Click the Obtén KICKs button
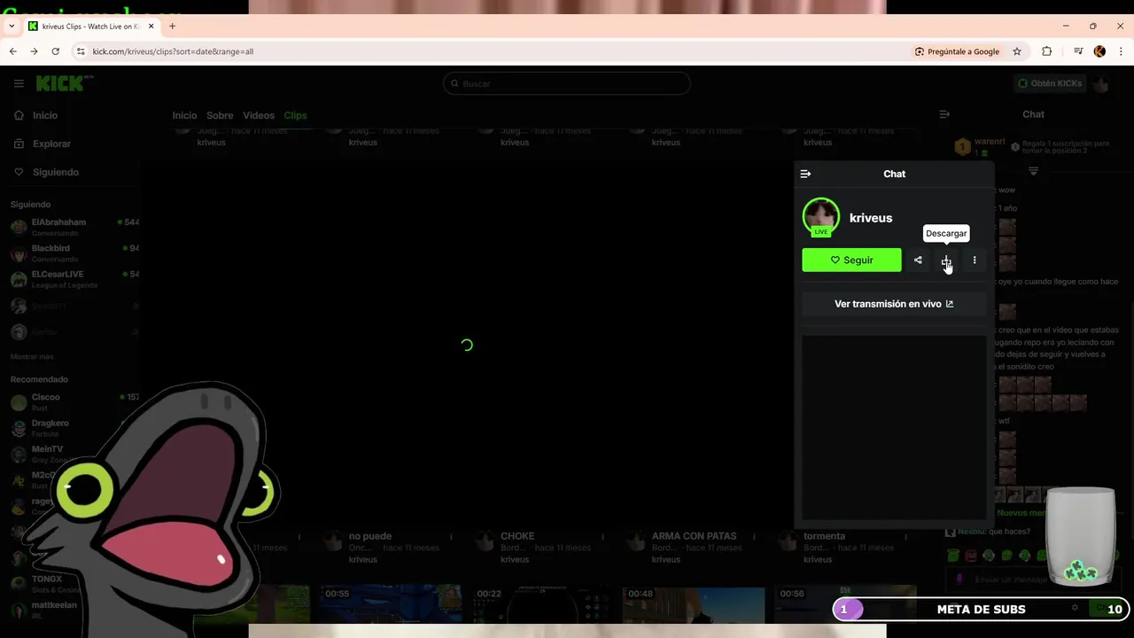The image size is (1134, 638). click(1050, 83)
